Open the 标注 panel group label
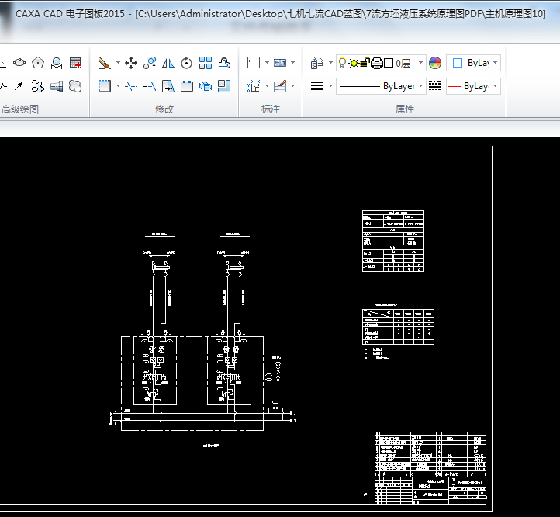The image size is (560, 517). (271, 109)
